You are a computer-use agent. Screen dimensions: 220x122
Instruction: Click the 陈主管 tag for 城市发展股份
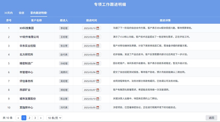64,99
